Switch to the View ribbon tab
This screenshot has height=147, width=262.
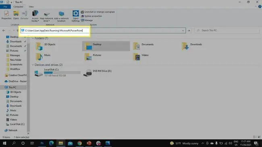click(x=31, y=7)
